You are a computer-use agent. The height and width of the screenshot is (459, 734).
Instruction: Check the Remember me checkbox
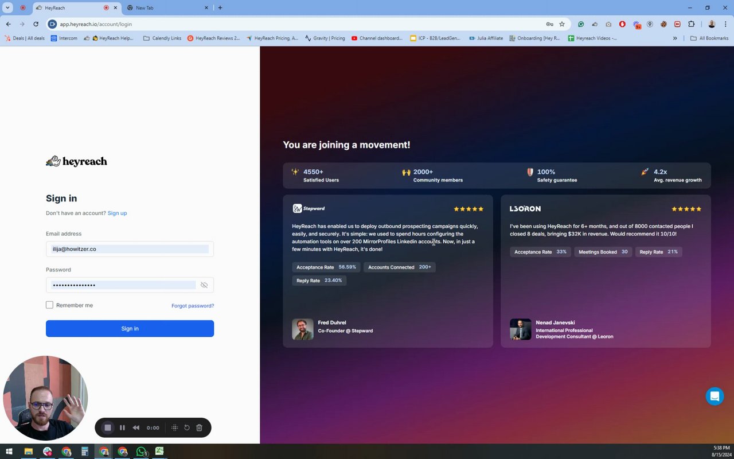click(49, 305)
